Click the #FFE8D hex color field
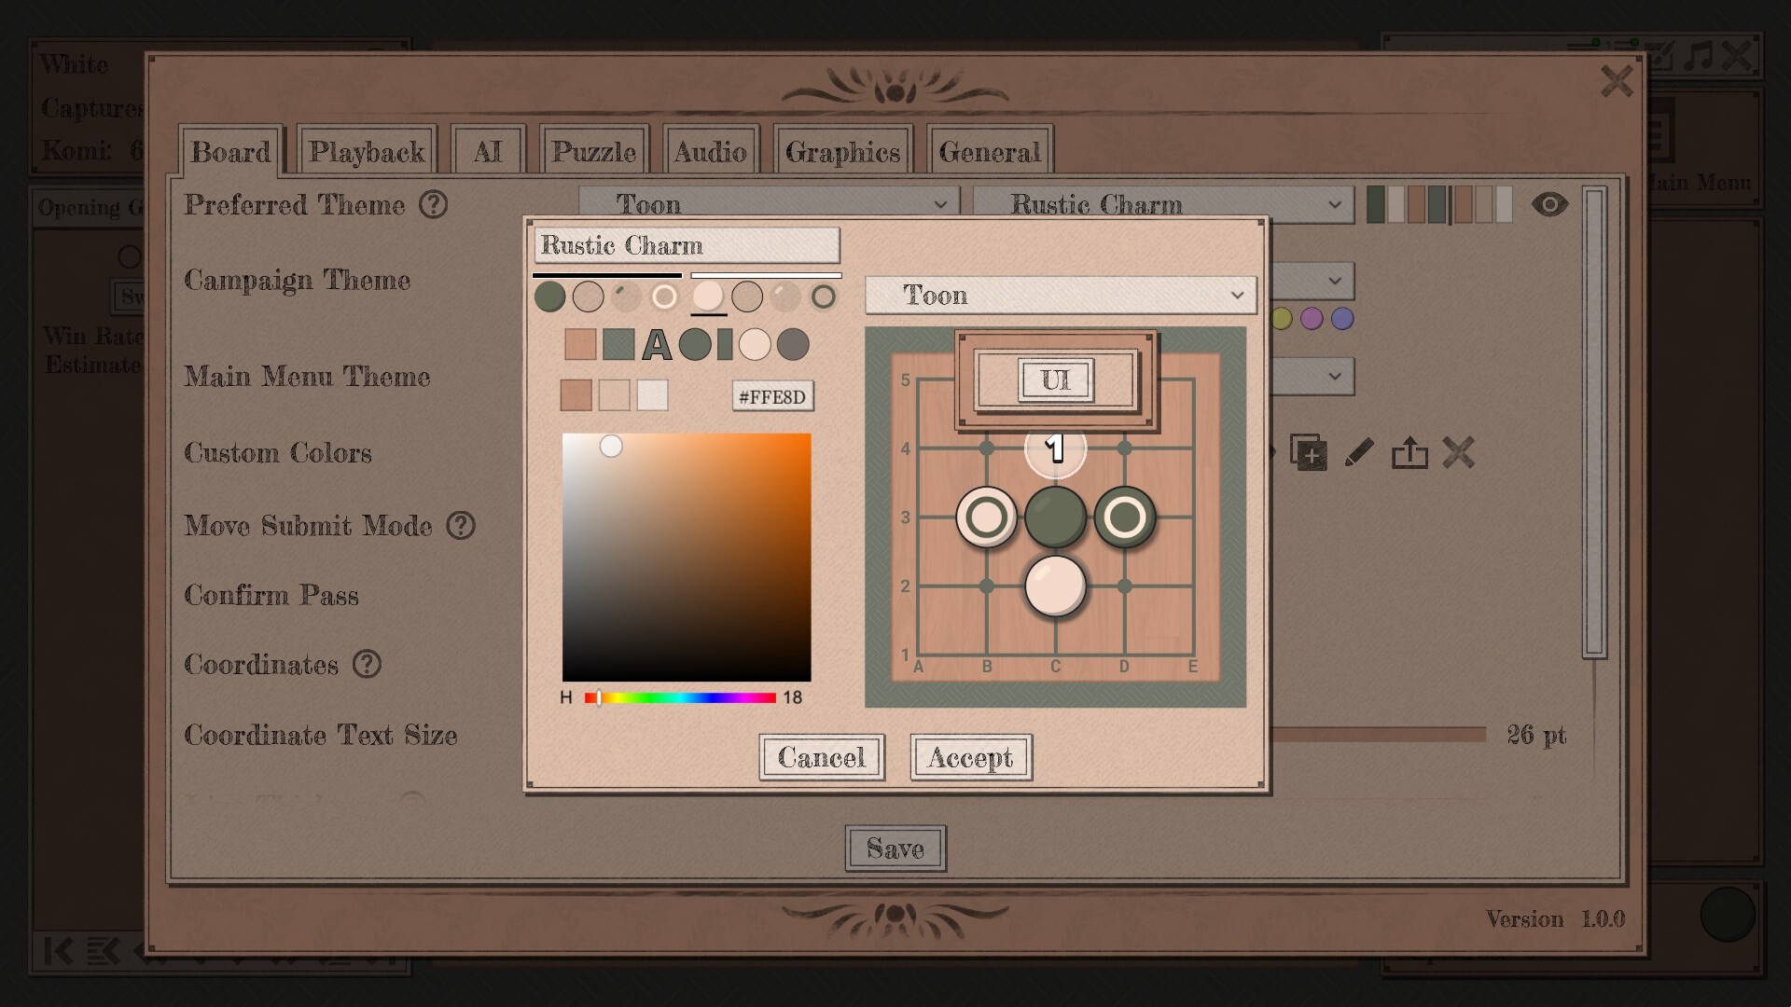1791x1007 pixels. (x=773, y=396)
